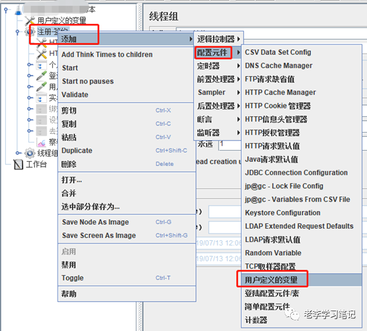This screenshot has height=331, width=367.
Task: Click the test plan flask icon
Action: 19,11
